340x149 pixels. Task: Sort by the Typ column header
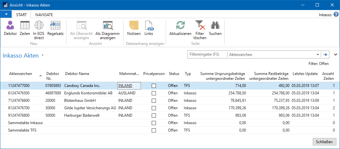point(188,73)
